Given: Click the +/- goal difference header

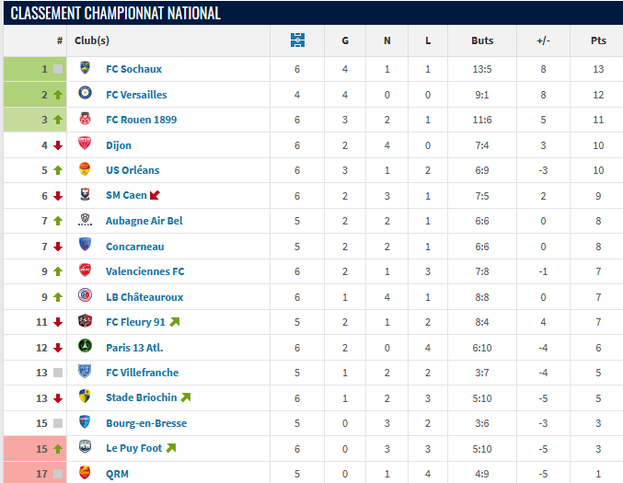Looking at the screenshot, I should point(543,40).
